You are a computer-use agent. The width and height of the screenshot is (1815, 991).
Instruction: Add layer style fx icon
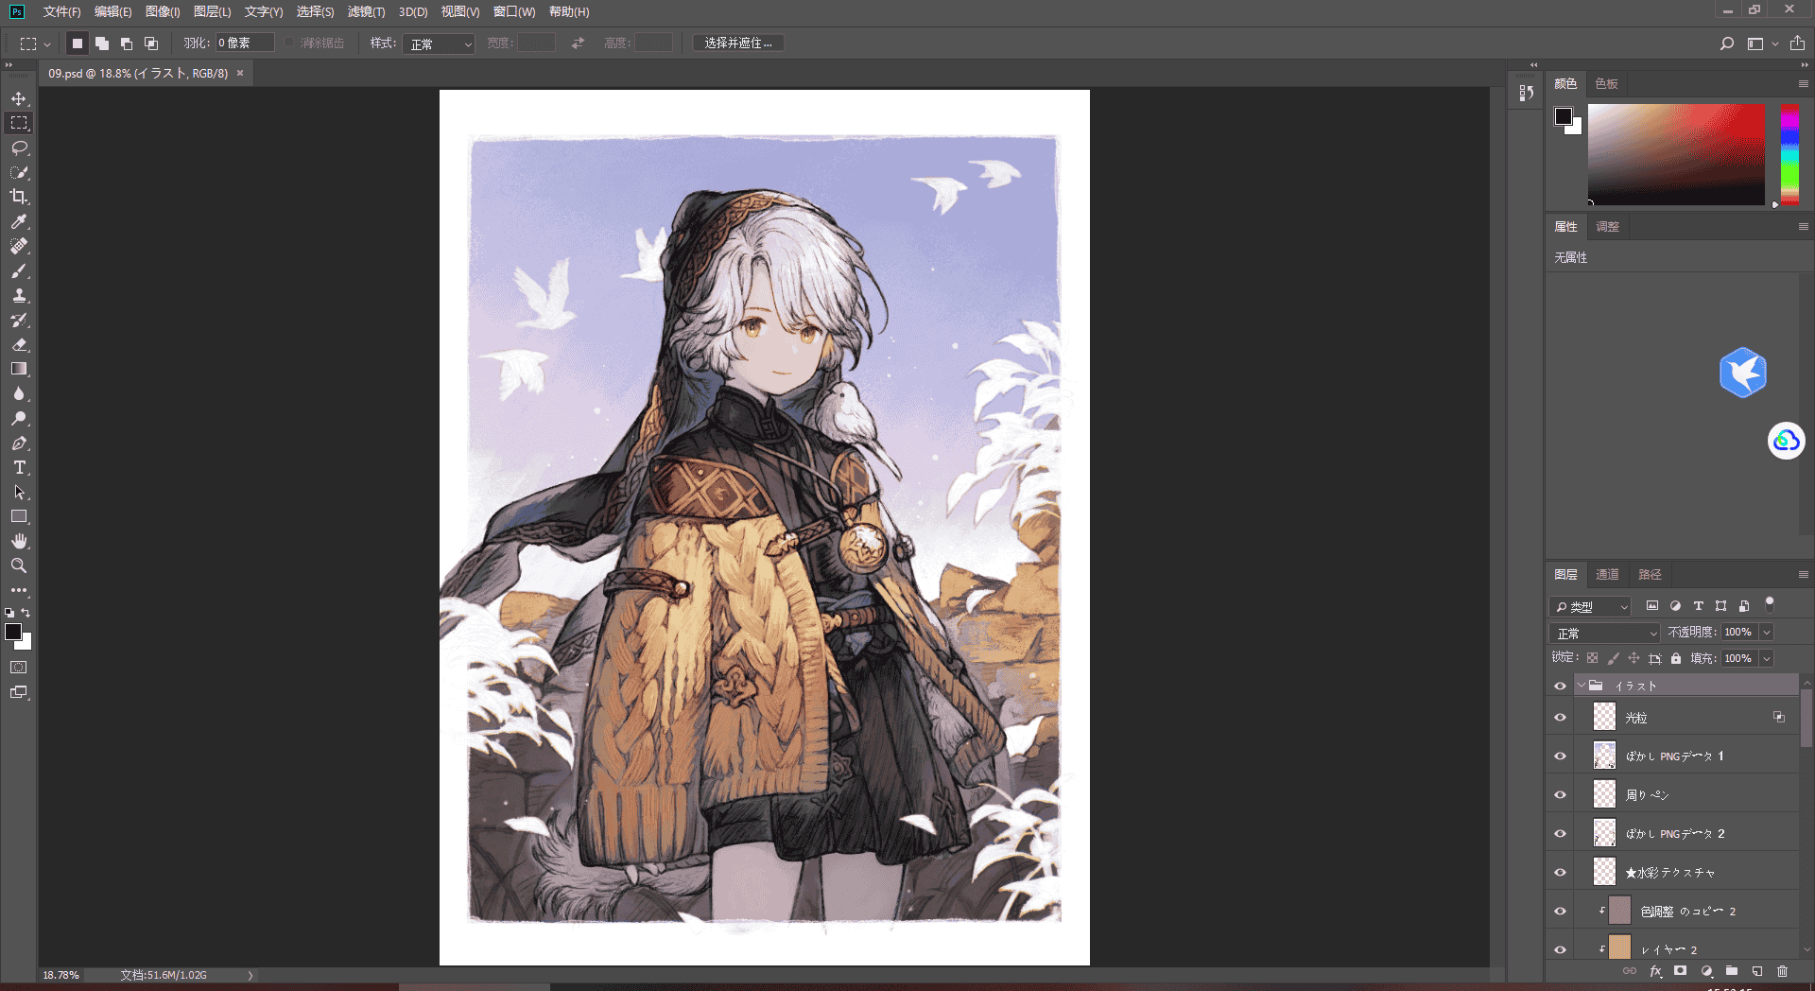pyautogui.click(x=1655, y=971)
